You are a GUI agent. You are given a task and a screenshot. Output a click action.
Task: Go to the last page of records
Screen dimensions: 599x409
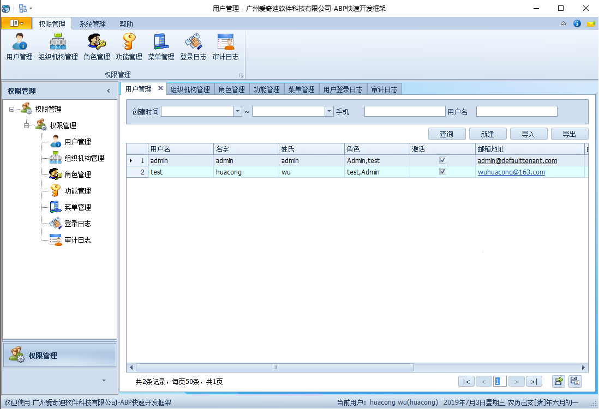pos(534,382)
